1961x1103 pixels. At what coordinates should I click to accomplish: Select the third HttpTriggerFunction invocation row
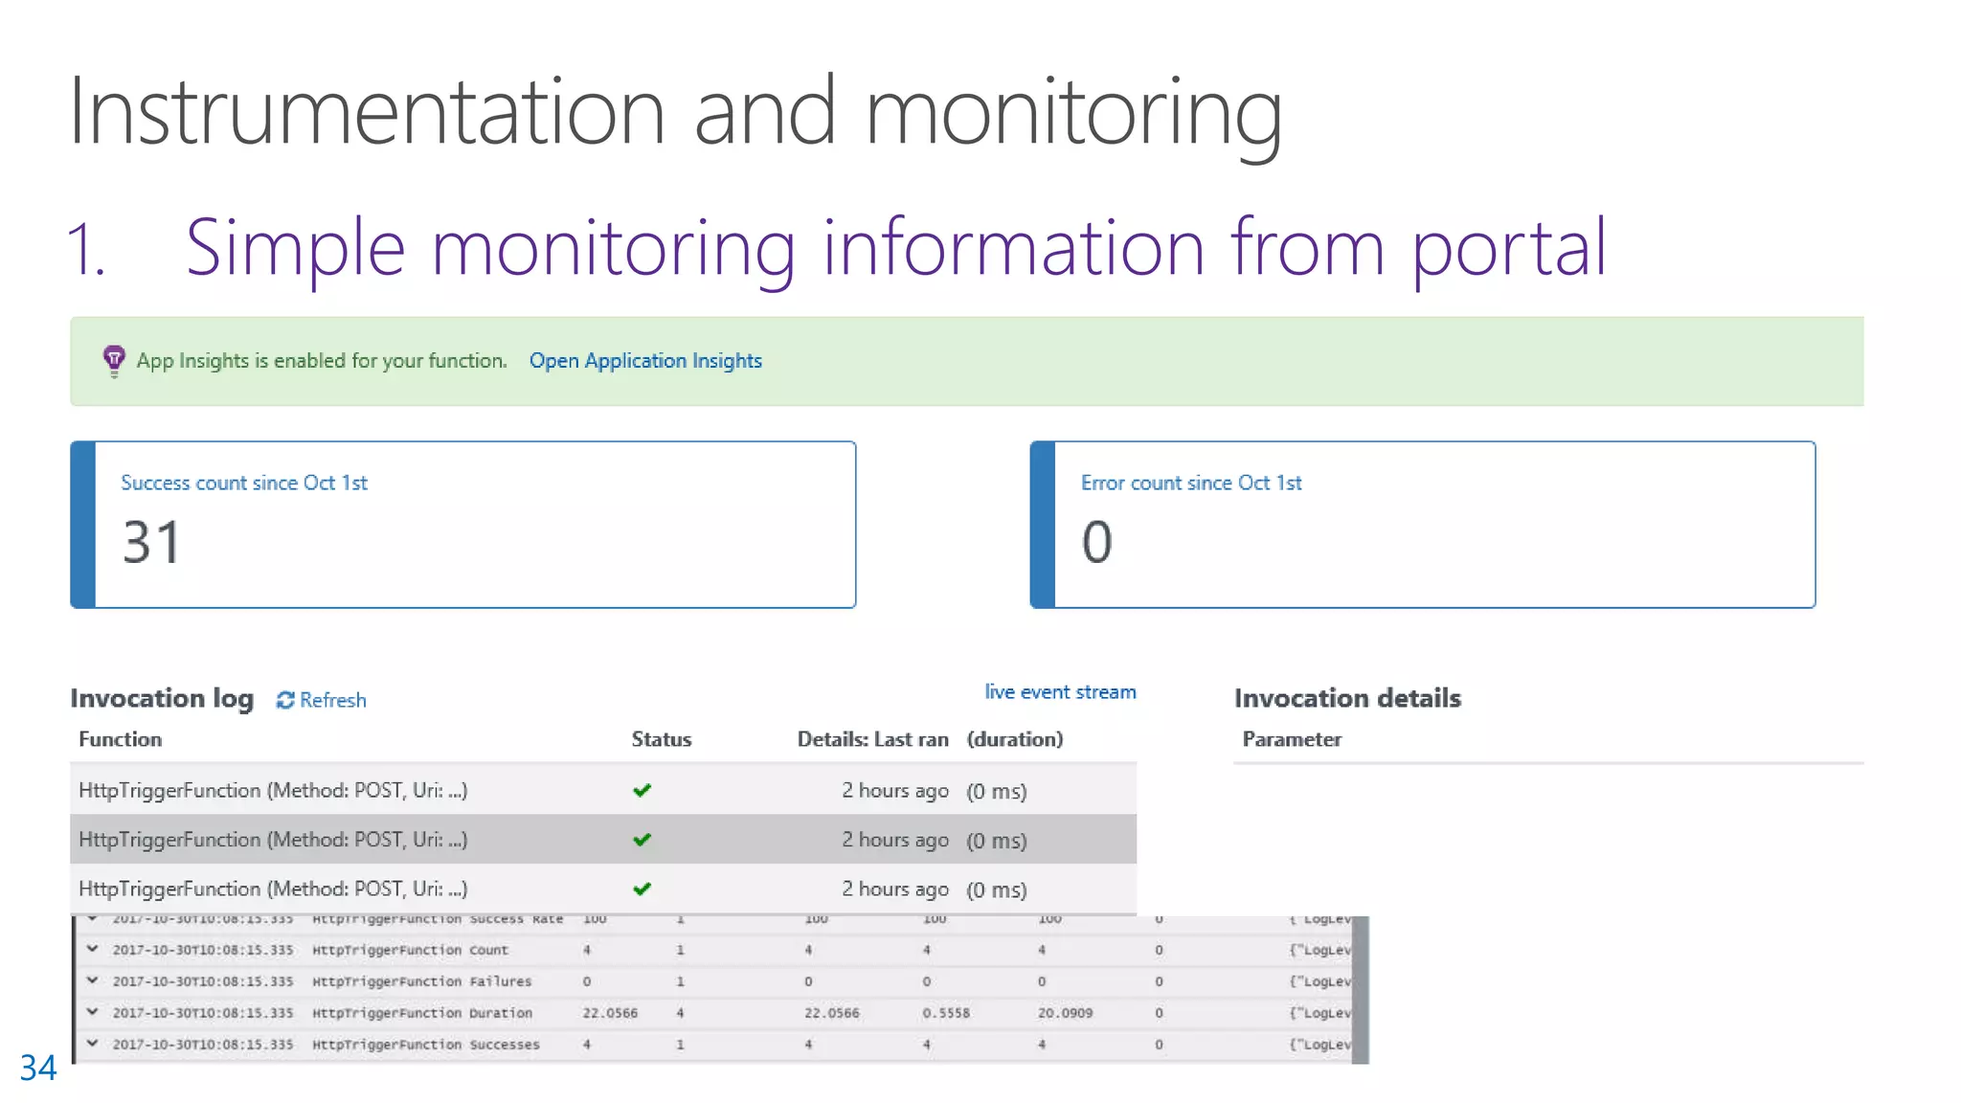273,889
